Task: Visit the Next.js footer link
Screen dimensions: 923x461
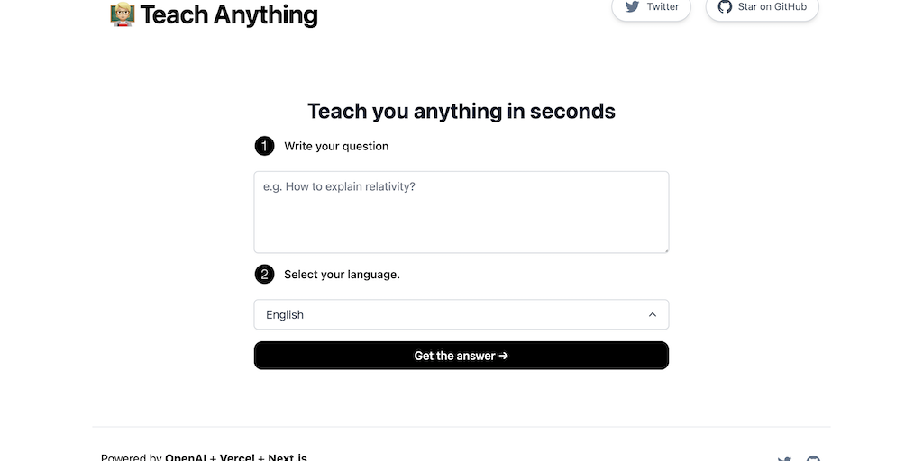Action: tap(288, 457)
